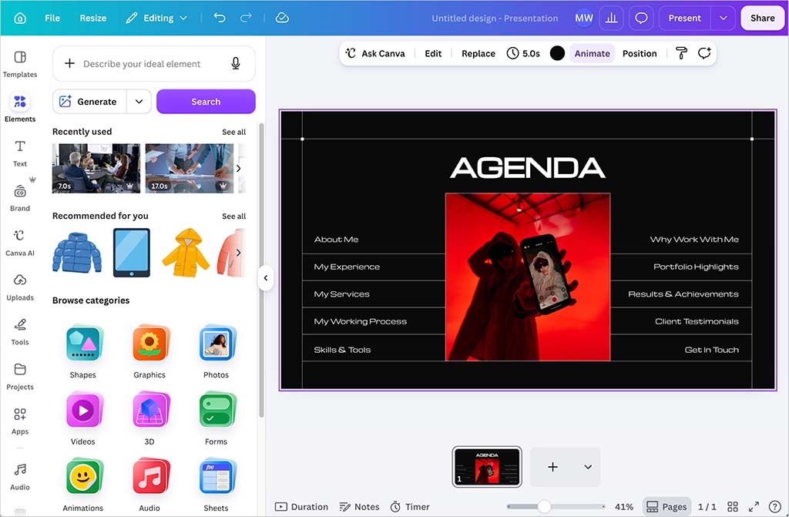Viewport: 789px width, 517px height.
Task: Open presenter Notes
Action: coord(359,506)
